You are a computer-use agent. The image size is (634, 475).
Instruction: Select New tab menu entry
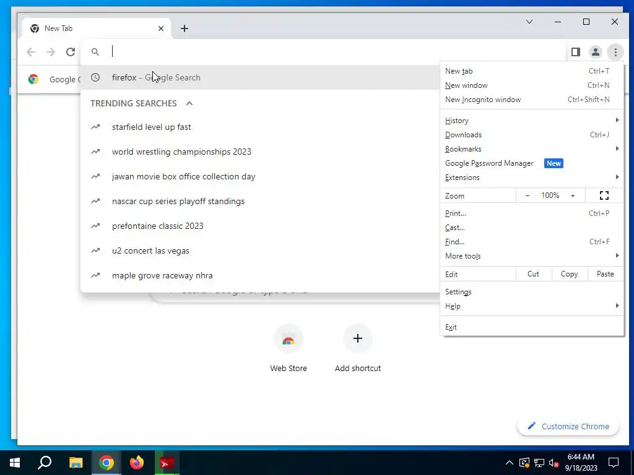click(532, 71)
